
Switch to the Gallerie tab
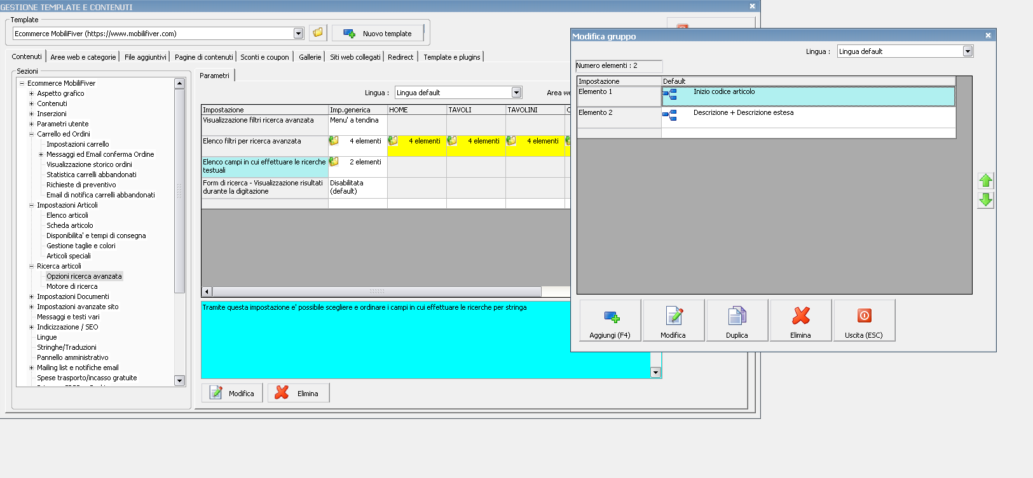point(310,57)
